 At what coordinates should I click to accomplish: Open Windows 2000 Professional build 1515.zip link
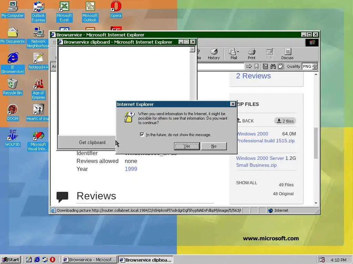coord(265,137)
